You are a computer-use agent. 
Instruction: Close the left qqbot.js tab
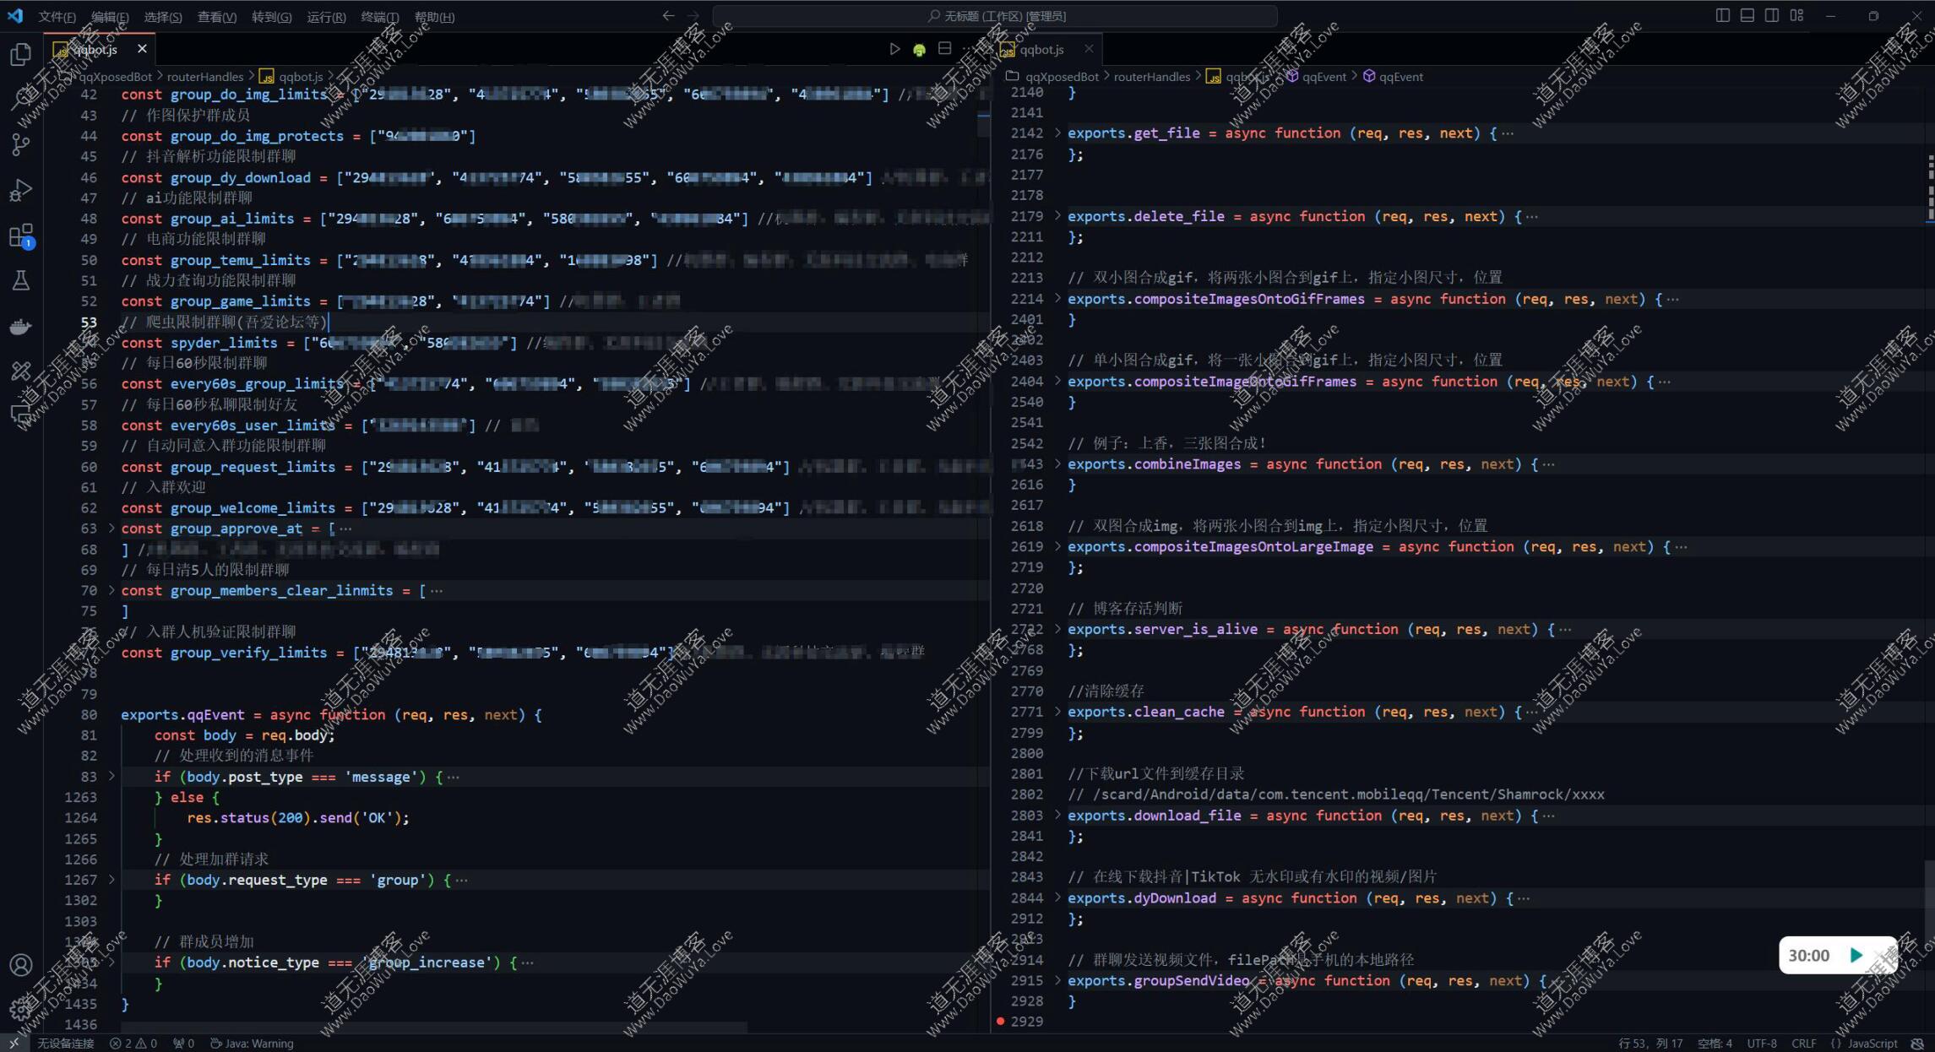coord(142,49)
